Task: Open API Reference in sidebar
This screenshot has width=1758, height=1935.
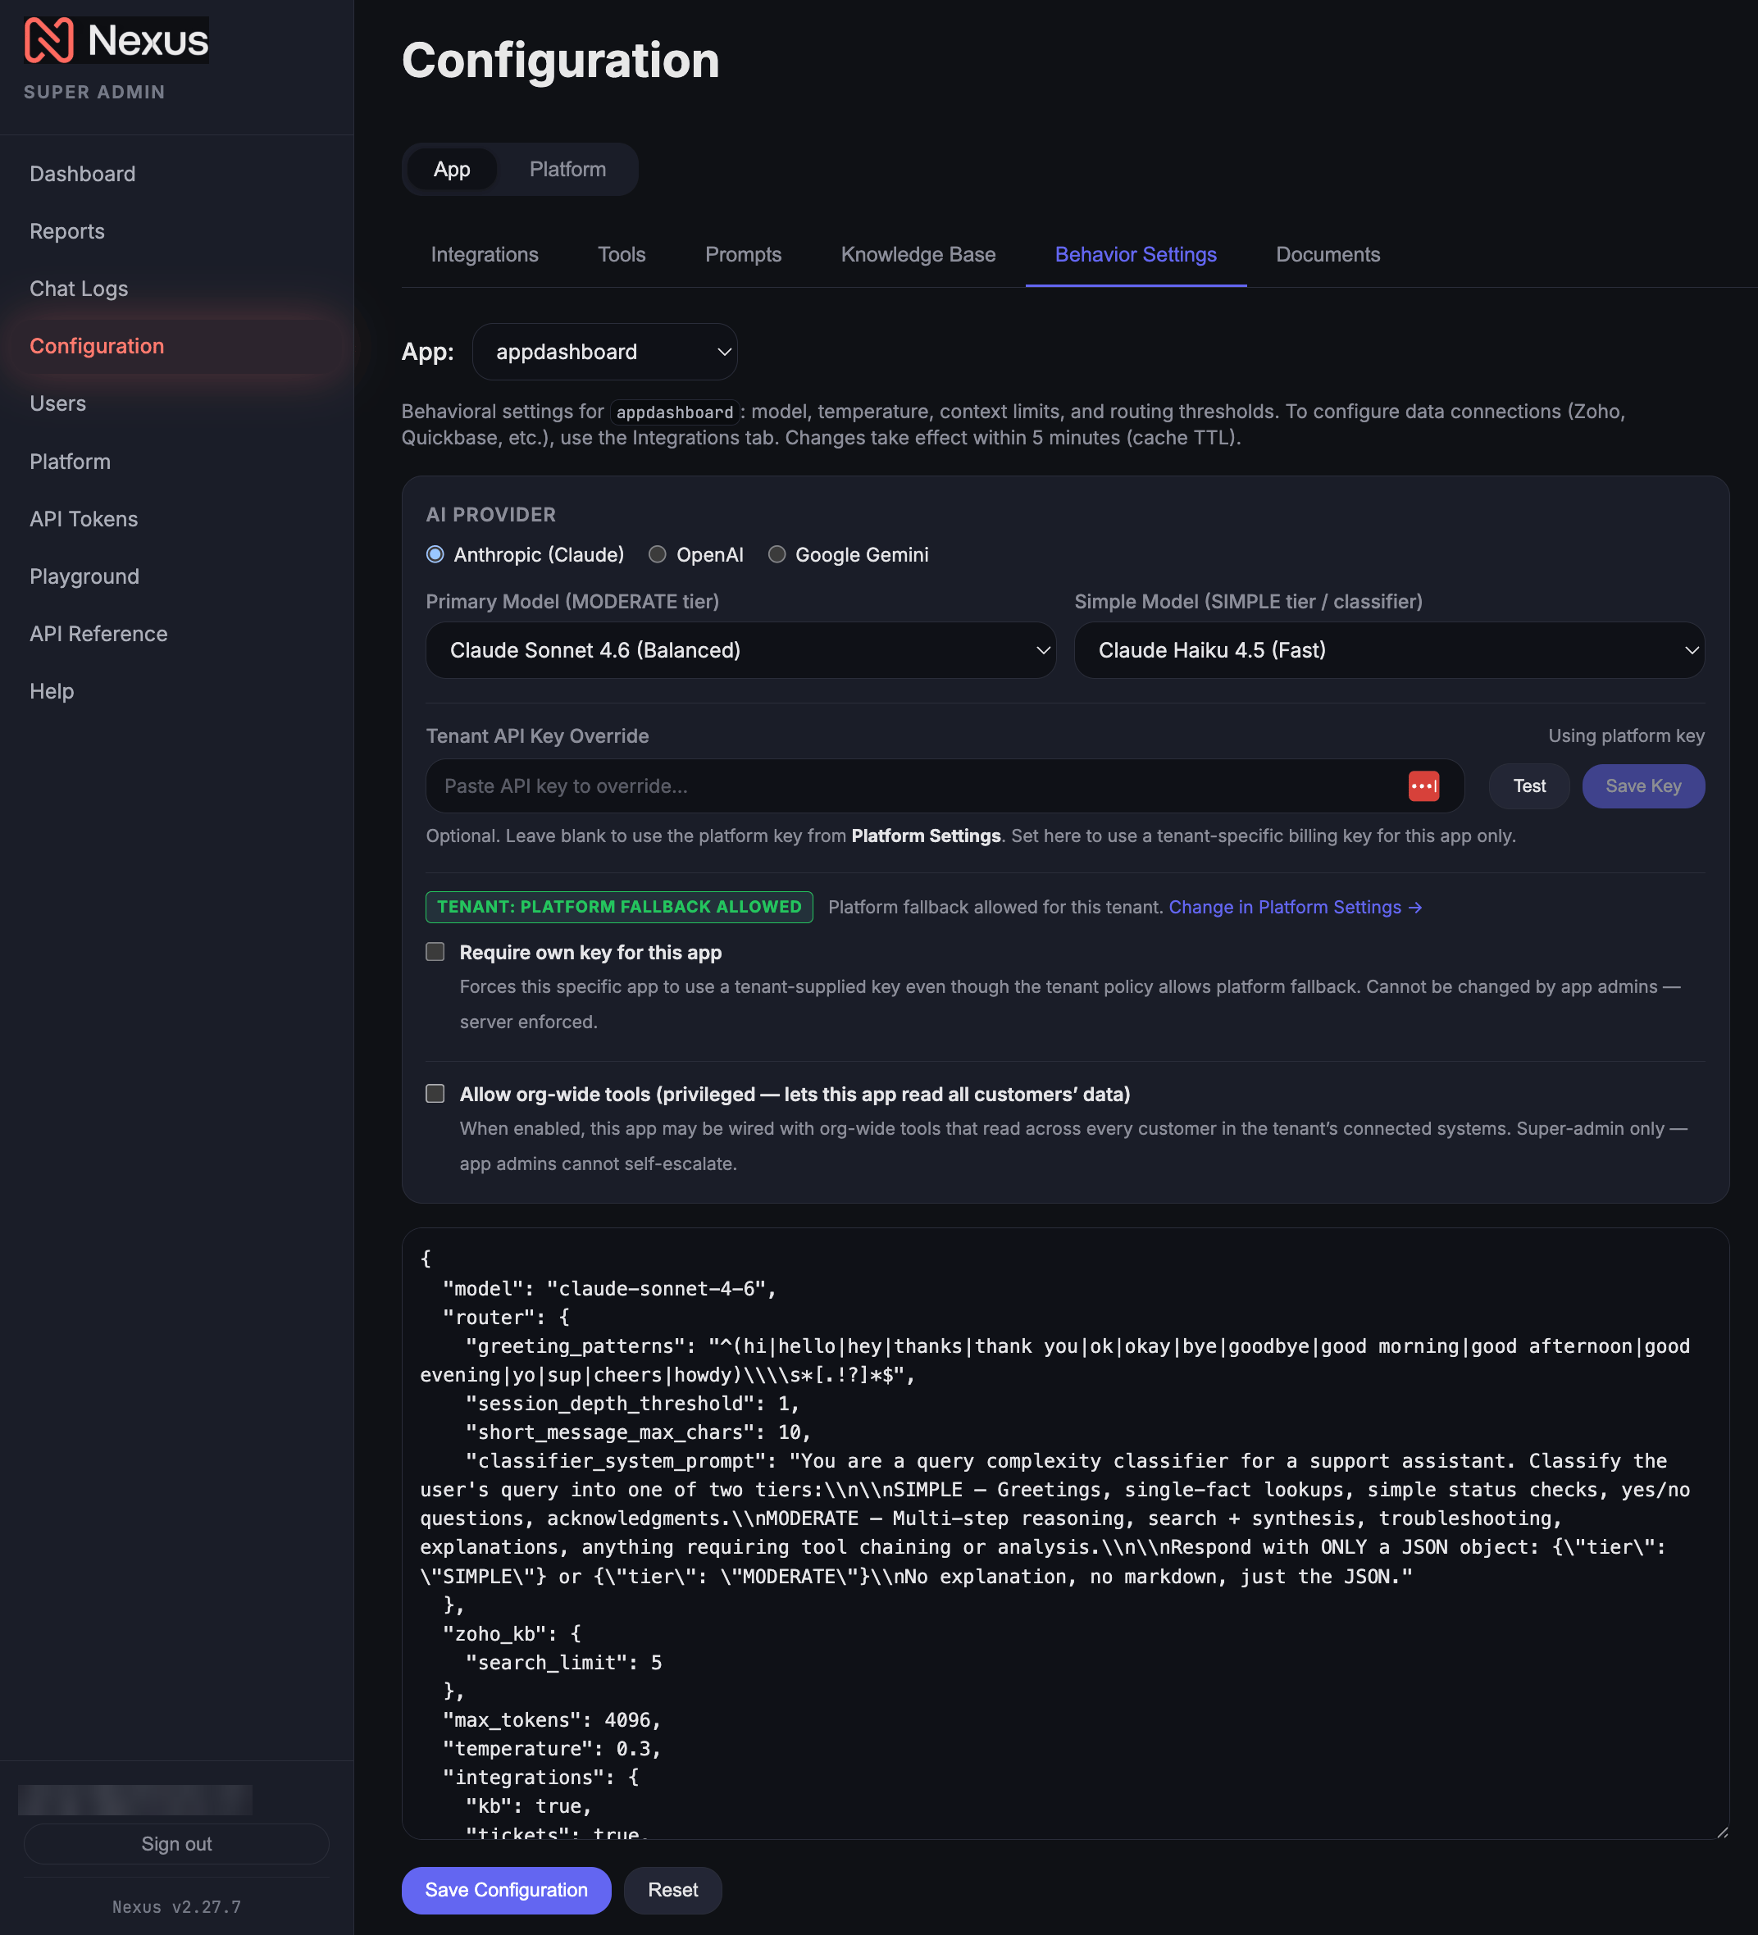Action: [x=176, y=635]
